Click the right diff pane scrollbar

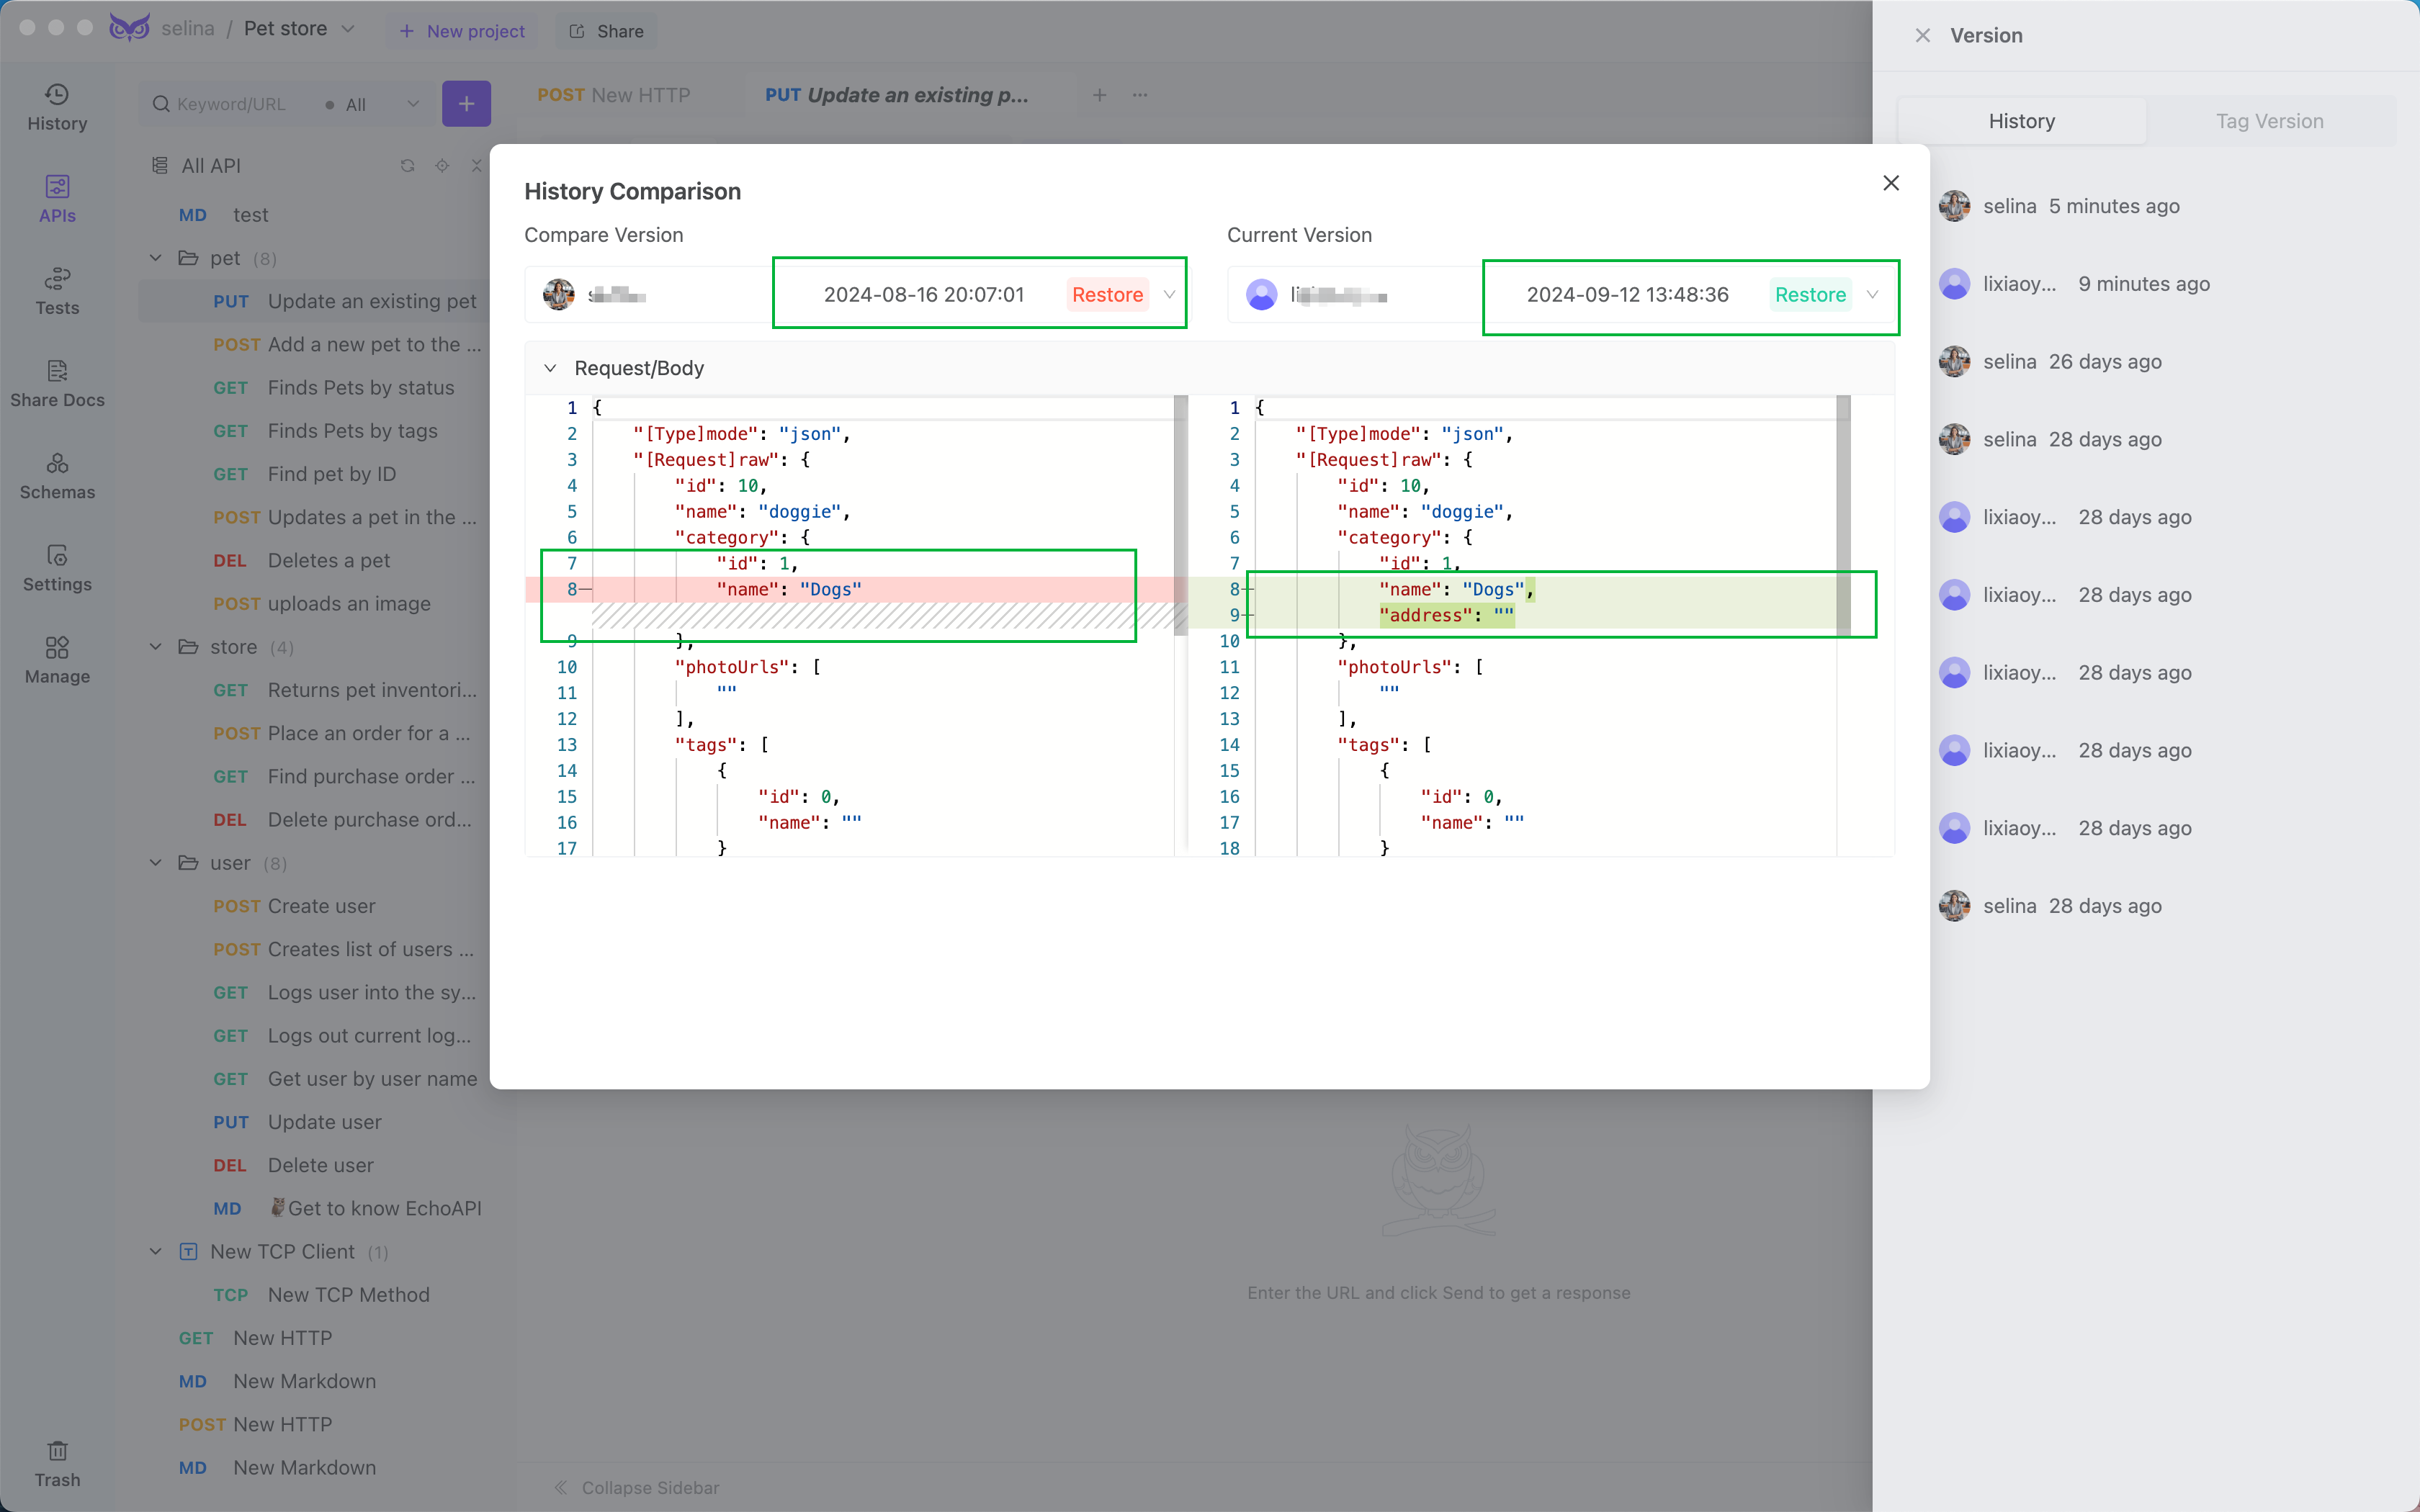[x=1843, y=515]
